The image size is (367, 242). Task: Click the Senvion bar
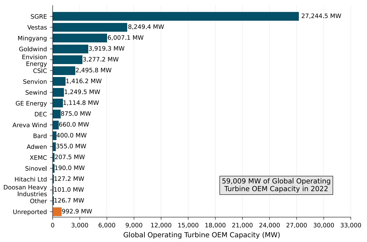click(x=59, y=82)
